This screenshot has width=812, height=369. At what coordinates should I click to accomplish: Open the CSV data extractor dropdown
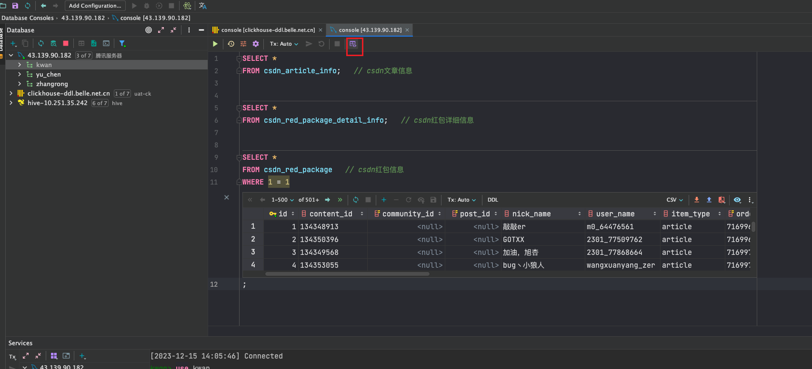point(675,200)
